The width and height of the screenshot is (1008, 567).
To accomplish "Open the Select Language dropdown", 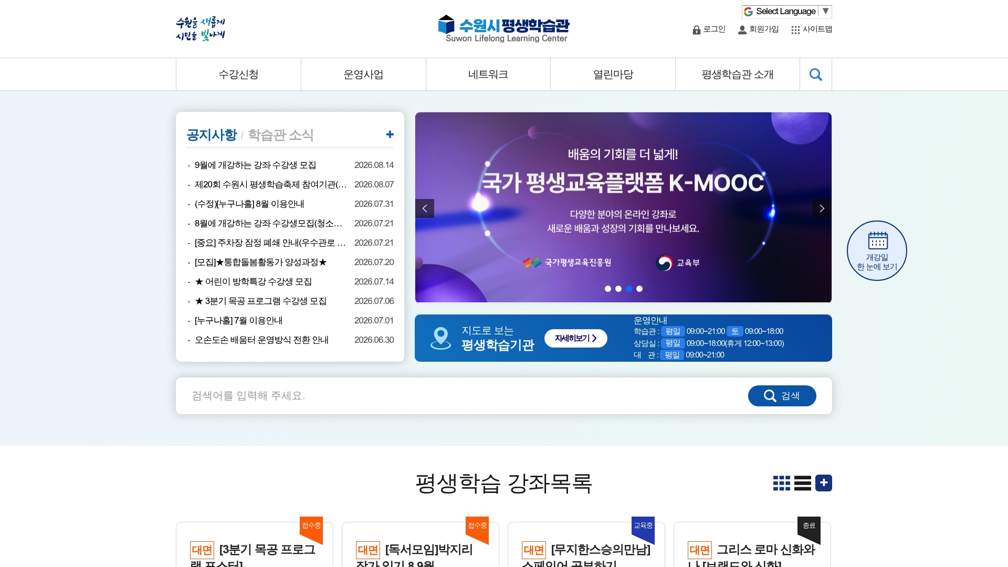I will click(x=786, y=12).
